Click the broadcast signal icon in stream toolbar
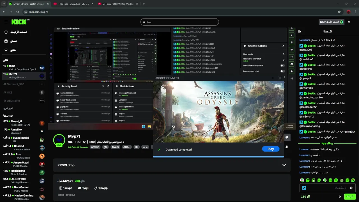This screenshot has height=202, width=359. click(x=291, y=57)
